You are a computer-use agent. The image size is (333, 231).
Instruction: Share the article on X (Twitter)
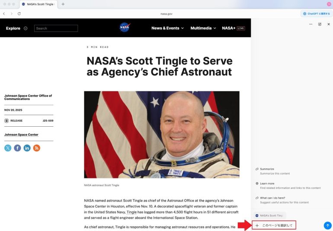pyautogui.click(x=8, y=148)
